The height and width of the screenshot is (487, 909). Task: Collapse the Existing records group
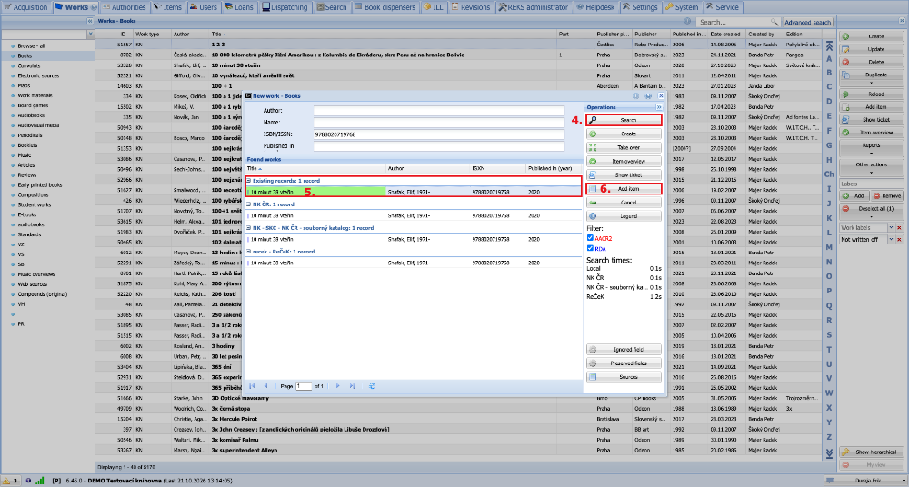coord(249,181)
